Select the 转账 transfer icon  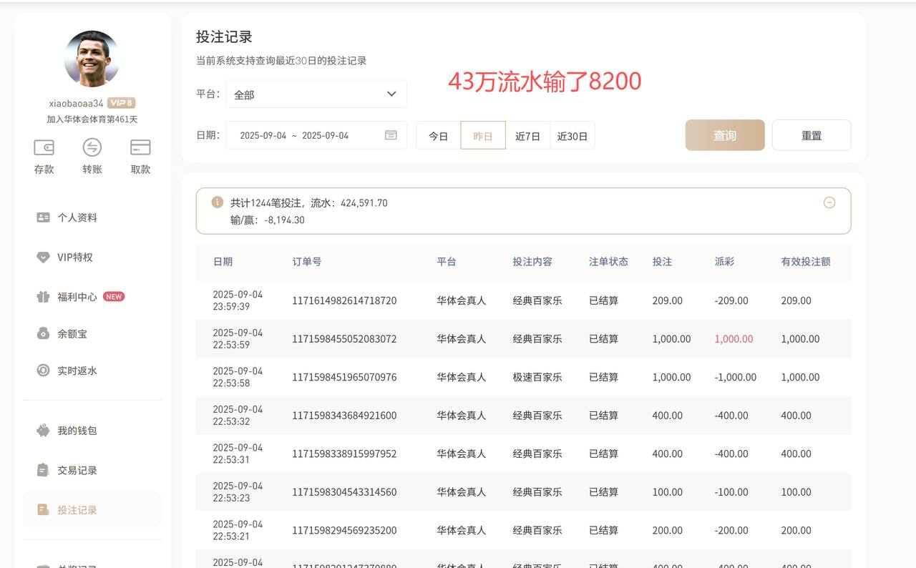[92, 156]
